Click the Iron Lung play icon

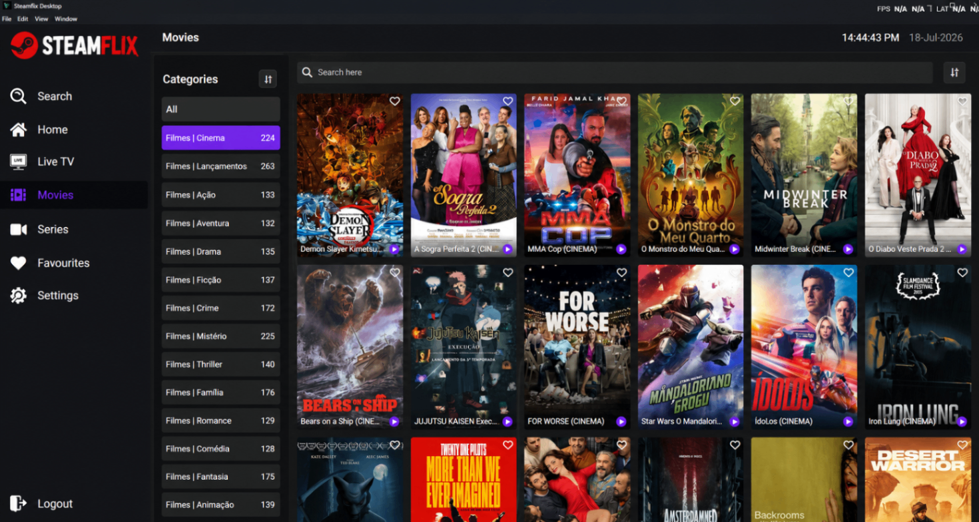tap(962, 421)
